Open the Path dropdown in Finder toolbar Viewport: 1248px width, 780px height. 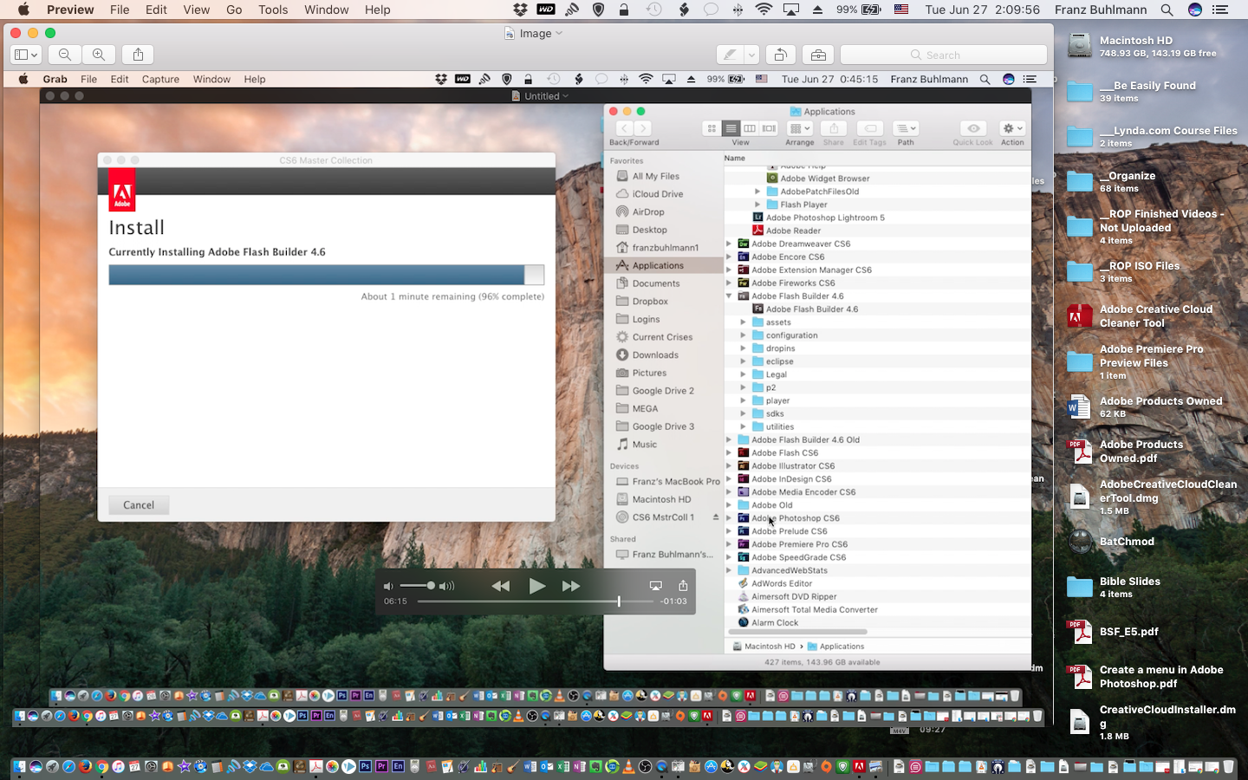[906, 128]
